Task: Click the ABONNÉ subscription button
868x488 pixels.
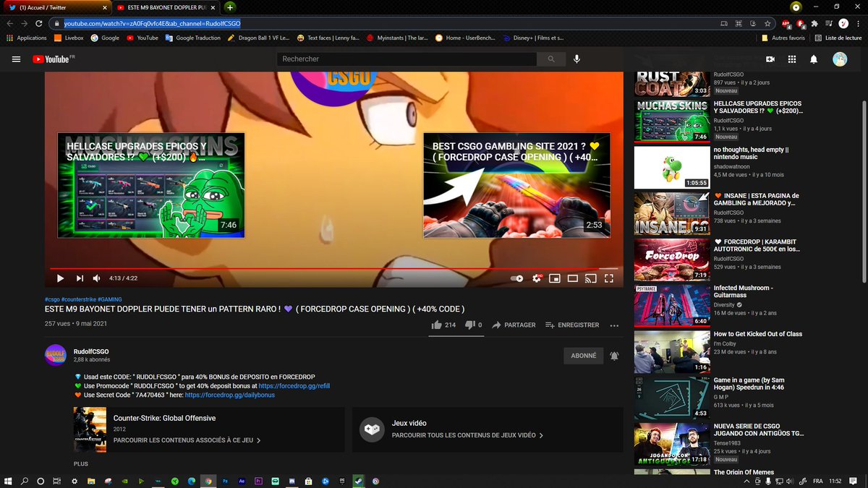Action: pos(584,356)
